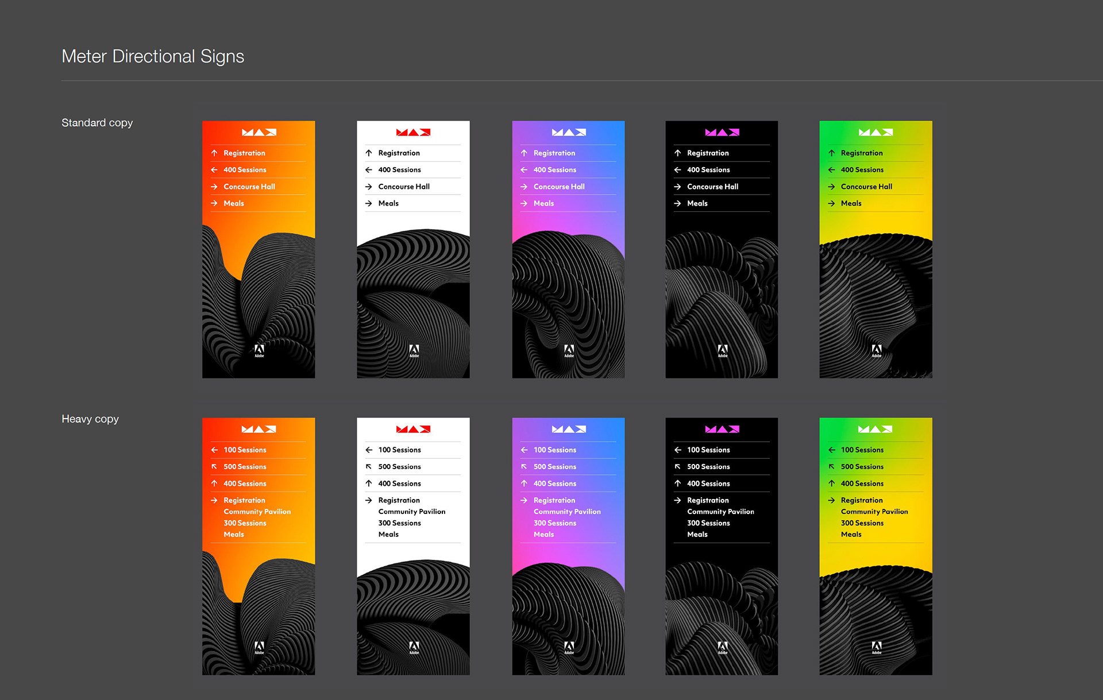Click 'Community Pavilion' text on the green Heavy copy sign
Image resolution: width=1103 pixels, height=700 pixels.
[874, 512]
